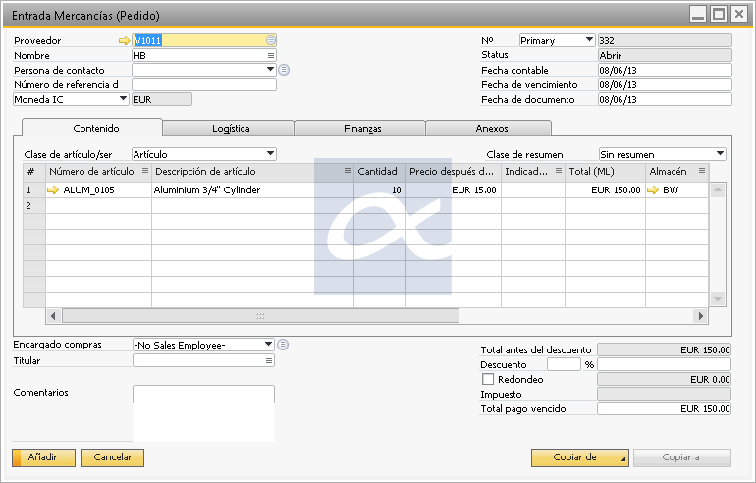Screen dimensions: 756x483
Task: Open the Titular field list icon
Action: (270, 360)
